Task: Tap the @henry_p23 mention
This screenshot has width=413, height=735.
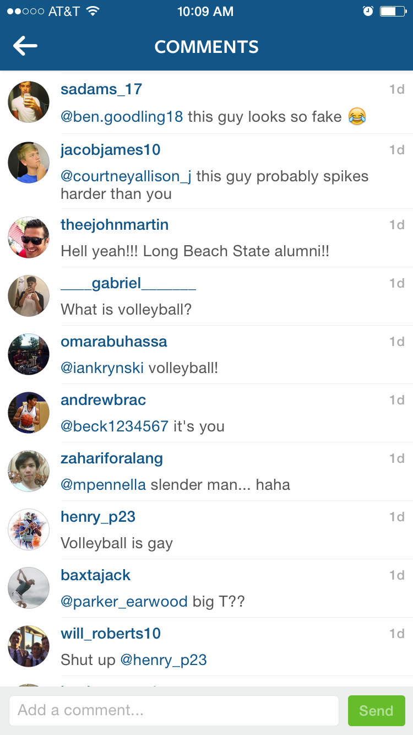Action: tap(163, 660)
